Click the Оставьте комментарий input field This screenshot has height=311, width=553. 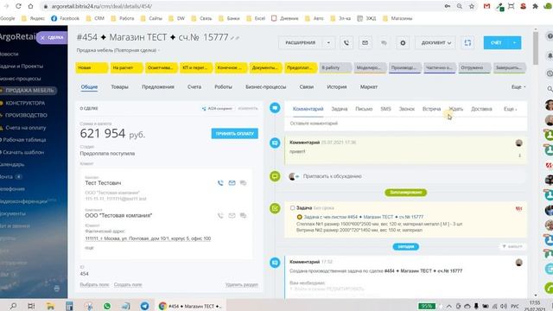(x=405, y=124)
